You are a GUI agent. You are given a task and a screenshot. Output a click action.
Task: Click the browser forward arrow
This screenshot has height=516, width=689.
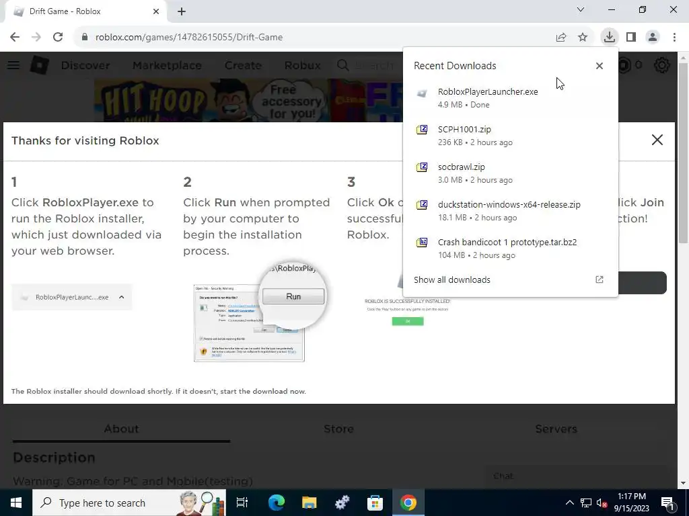[x=36, y=38]
